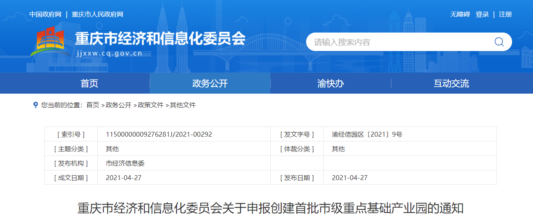Screen dimensions: 533x219
Task: Open the 政务公开 navigation tab
Action: [210, 84]
